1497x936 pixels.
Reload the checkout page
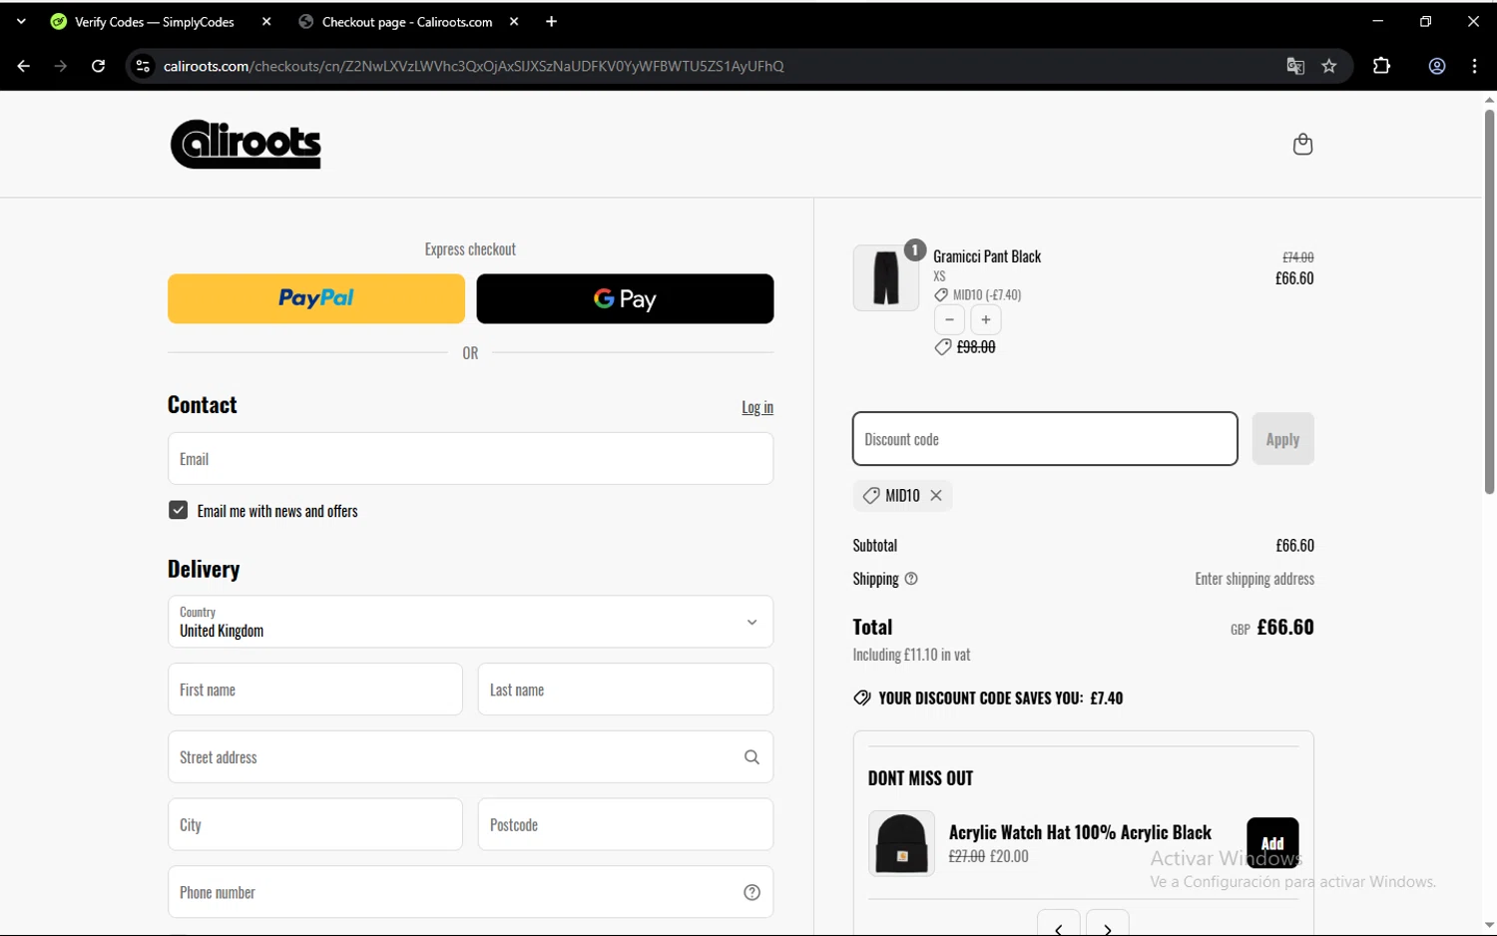coord(98,66)
